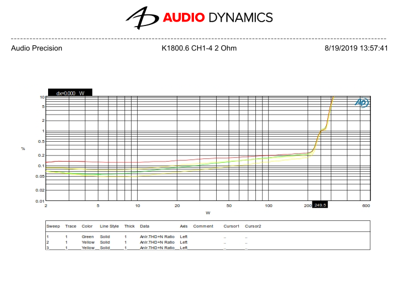Click the Cursor2 column header
Screen dimensions: 398x299
pos(253,226)
